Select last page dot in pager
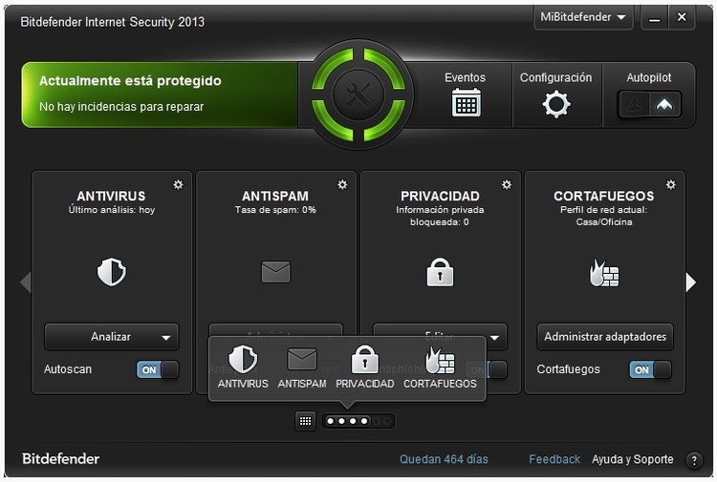Image resolution: width=717 pixels, height=482 pixels. click(387, 421)
